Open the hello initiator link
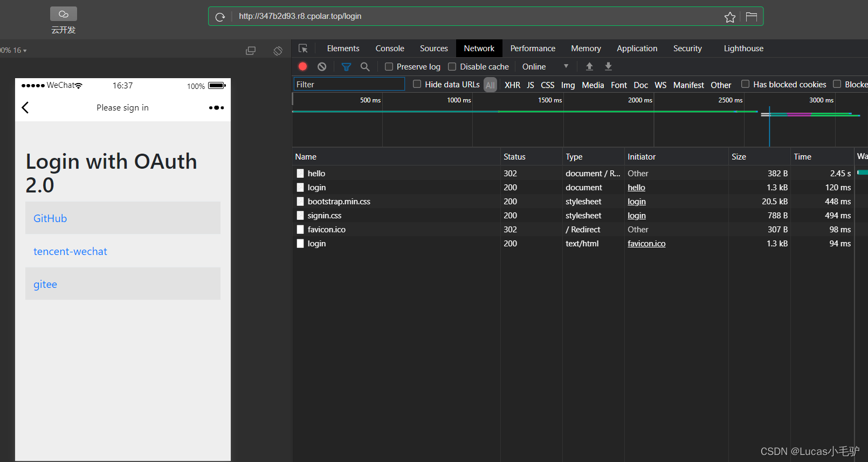Image resolution: width=868 pixels, height=462 pixels. tap(636, 188)
